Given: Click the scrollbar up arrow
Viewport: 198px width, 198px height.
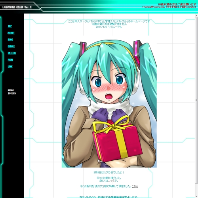Looking at the screenshot, I should tap(196, 15).
